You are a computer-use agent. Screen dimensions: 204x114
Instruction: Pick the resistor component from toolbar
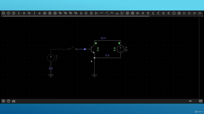point(19,13)
